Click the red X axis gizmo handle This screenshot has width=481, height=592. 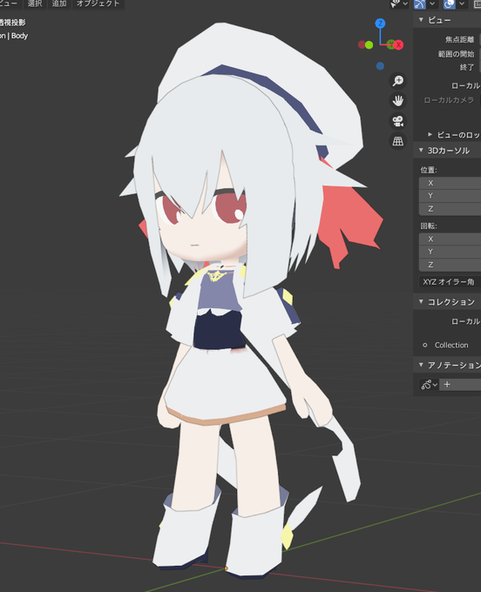pyautogui.click(x=398, y=45)
